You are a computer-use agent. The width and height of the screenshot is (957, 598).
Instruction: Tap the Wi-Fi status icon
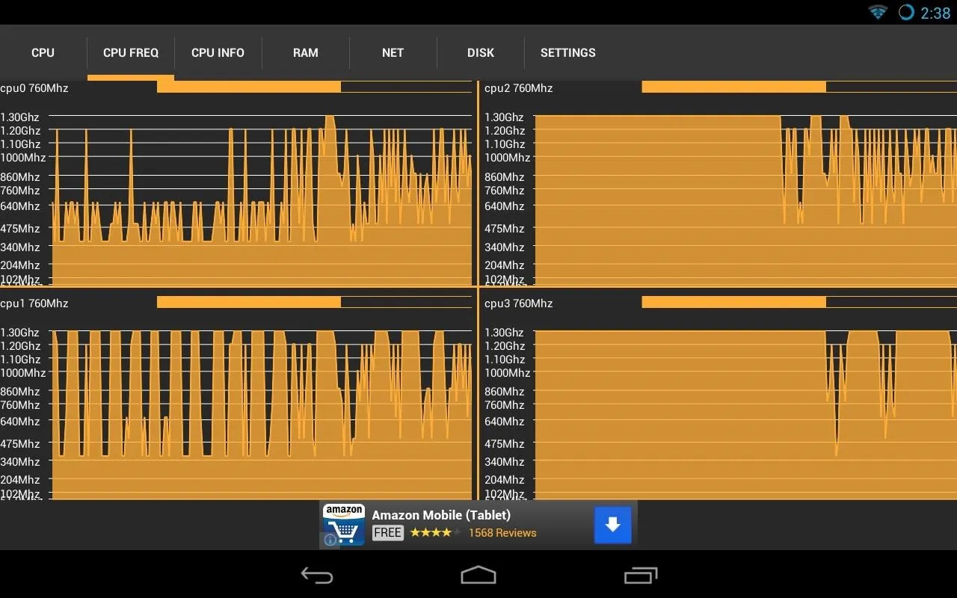878,12
